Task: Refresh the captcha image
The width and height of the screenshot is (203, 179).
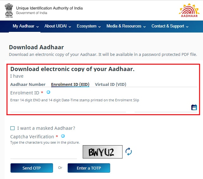Action: pos(128,152)
